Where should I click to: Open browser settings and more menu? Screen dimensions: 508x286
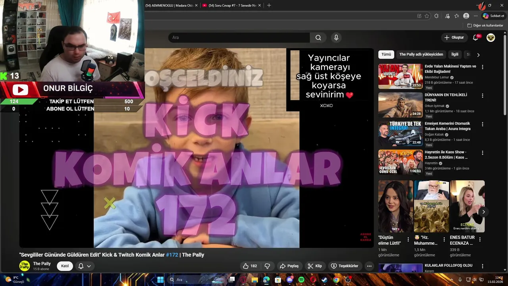pos(475,16)
